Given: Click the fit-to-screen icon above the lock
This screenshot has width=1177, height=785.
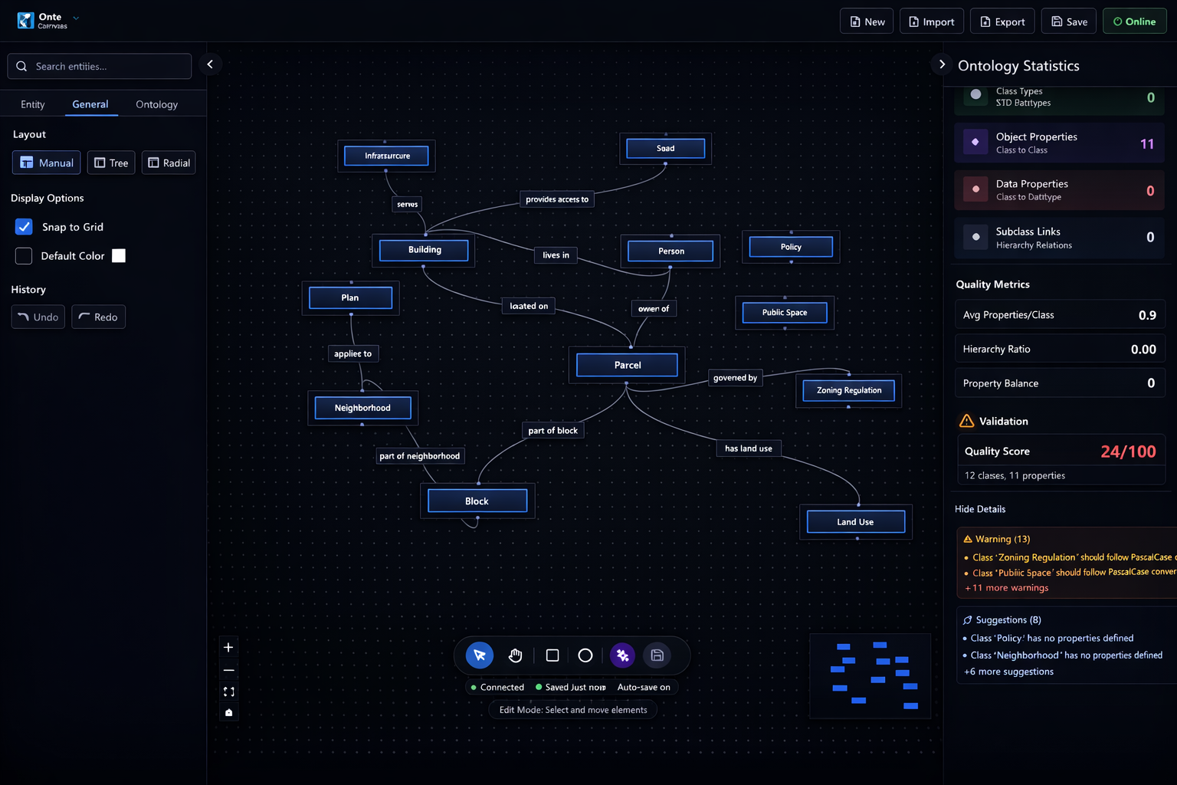Looking at the screenshot, I should tap(228, 691).
